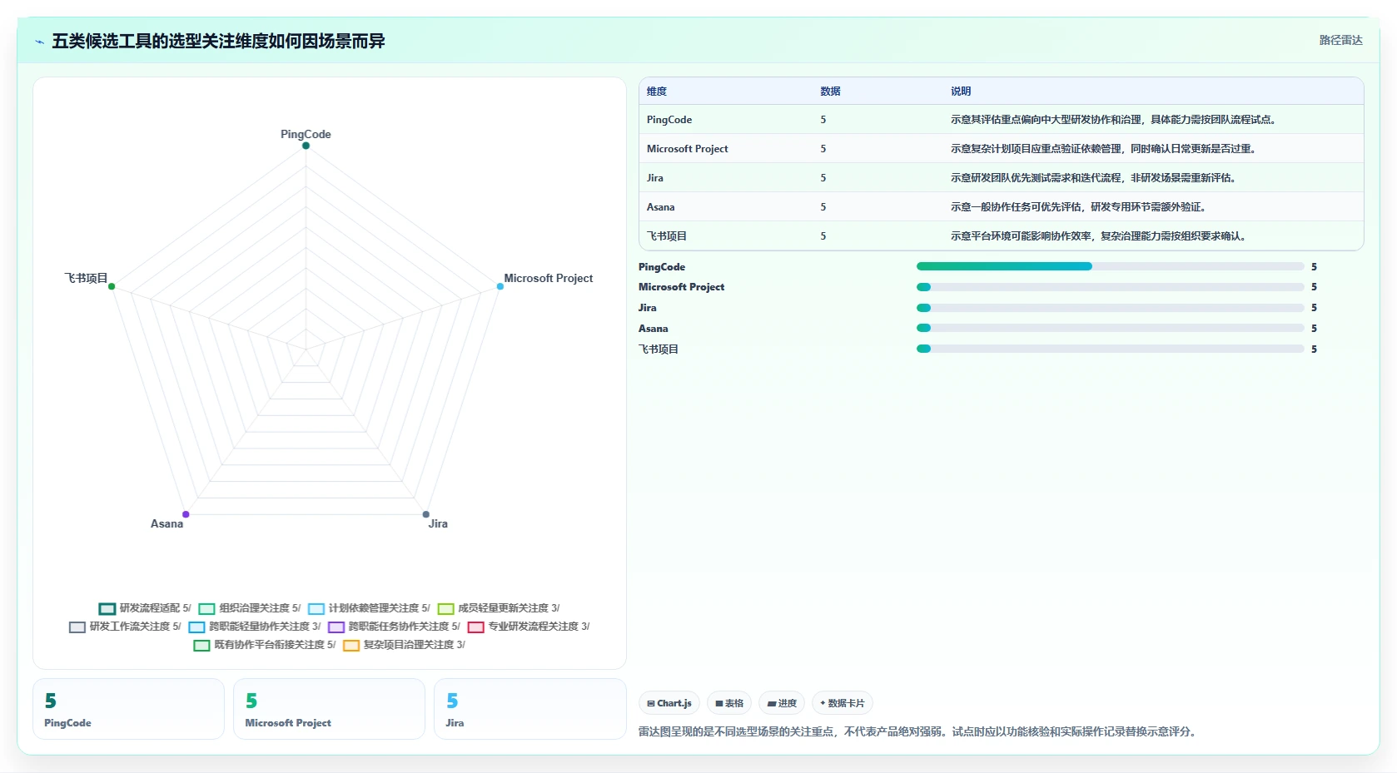Click the Microsoft Project data card
This screenshot has width=1397, height=773.
pos(329,709)
